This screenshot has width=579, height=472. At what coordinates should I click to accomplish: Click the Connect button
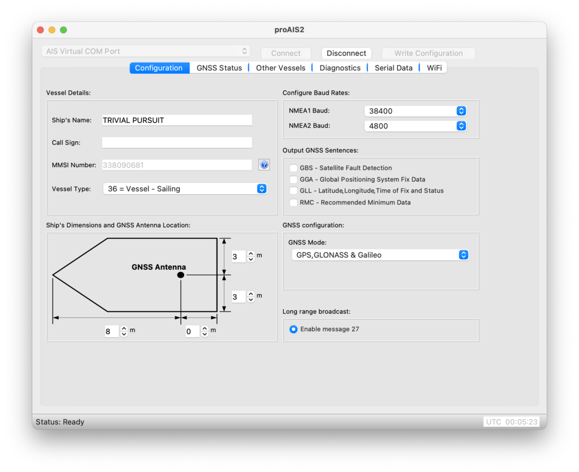(286, 53)
